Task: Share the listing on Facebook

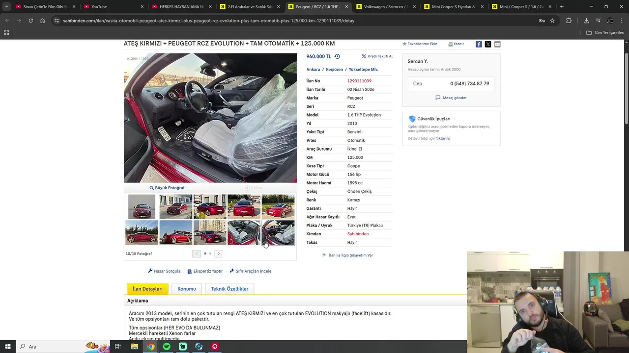Action: (x=479, y=44)
